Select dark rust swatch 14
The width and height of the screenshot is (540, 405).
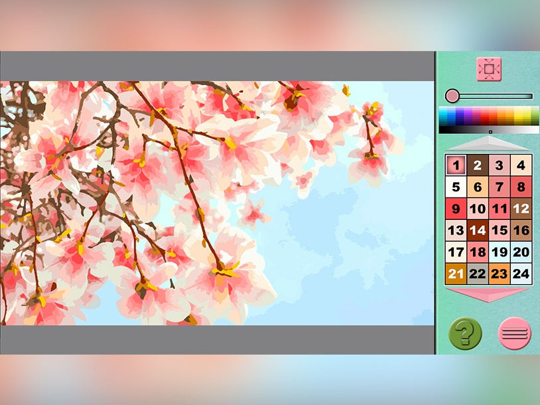478,230
